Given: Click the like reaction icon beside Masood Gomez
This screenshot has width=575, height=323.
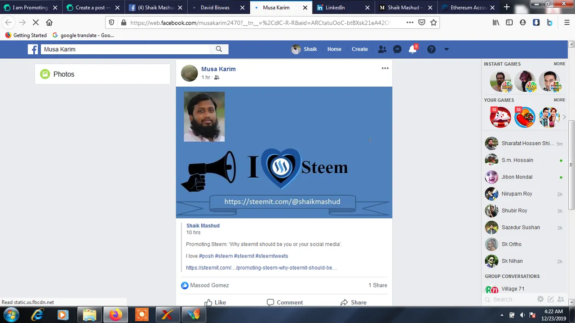Looking at the screenshot, I should coord(185,285).
